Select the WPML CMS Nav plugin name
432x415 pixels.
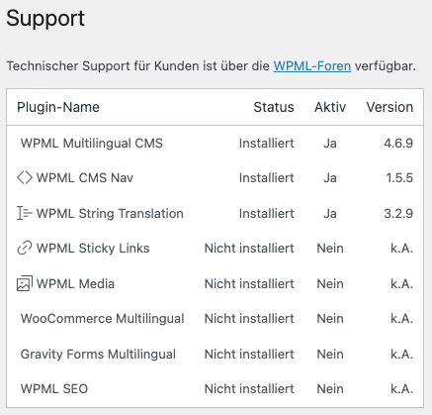(x=85, y=178)
